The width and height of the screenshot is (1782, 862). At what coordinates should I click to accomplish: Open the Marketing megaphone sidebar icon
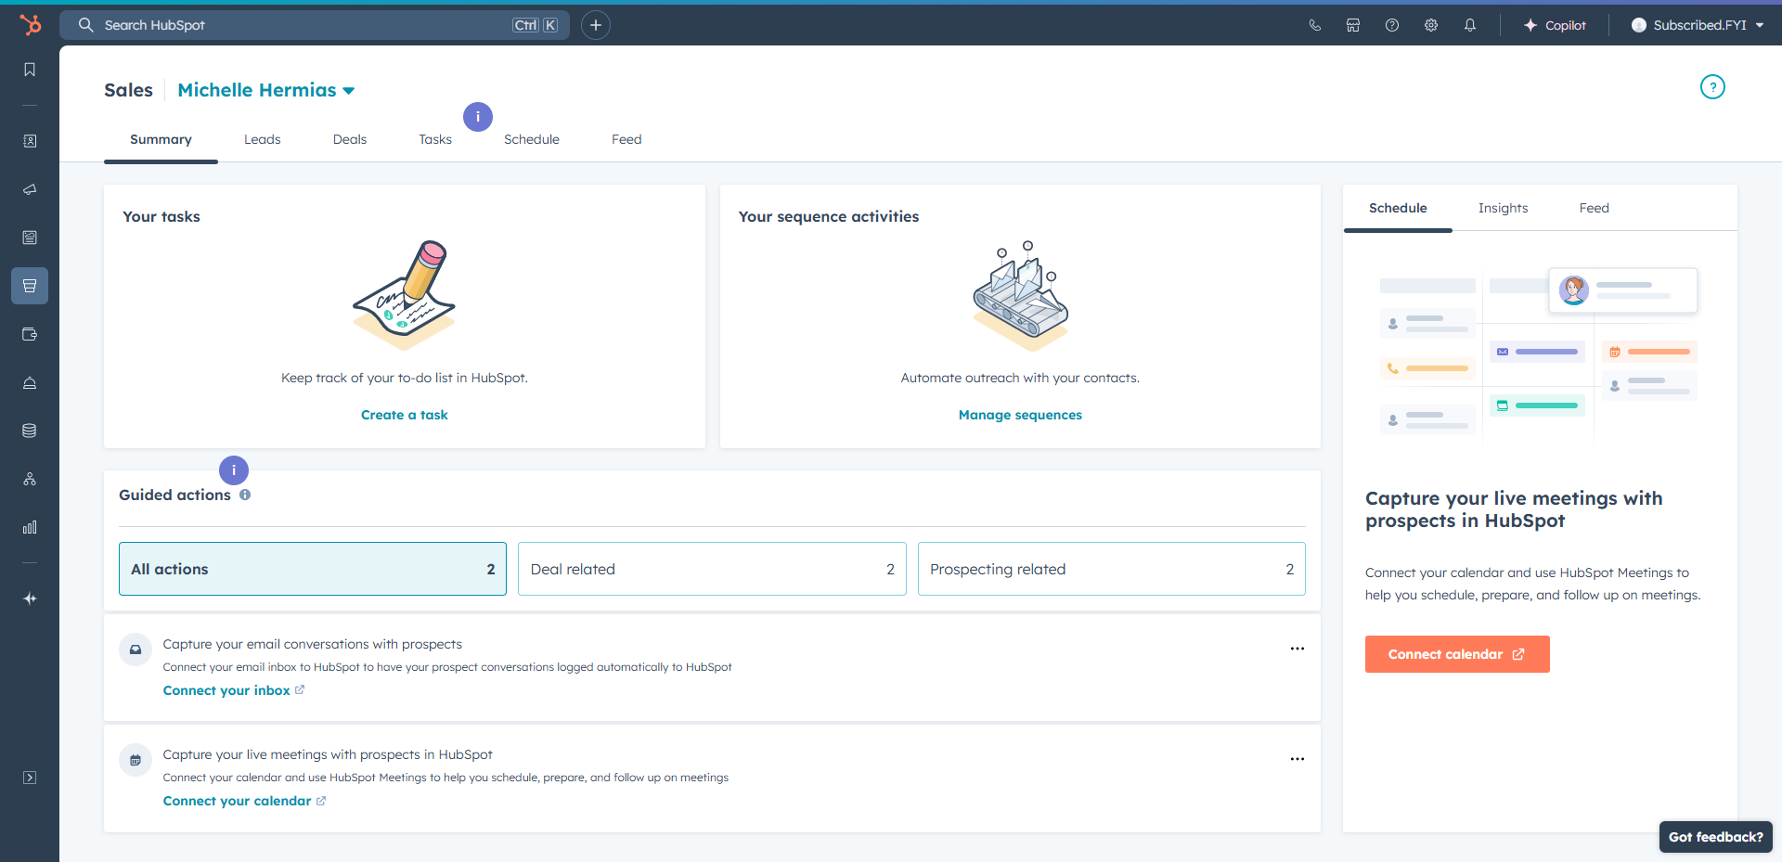point(30,189)
